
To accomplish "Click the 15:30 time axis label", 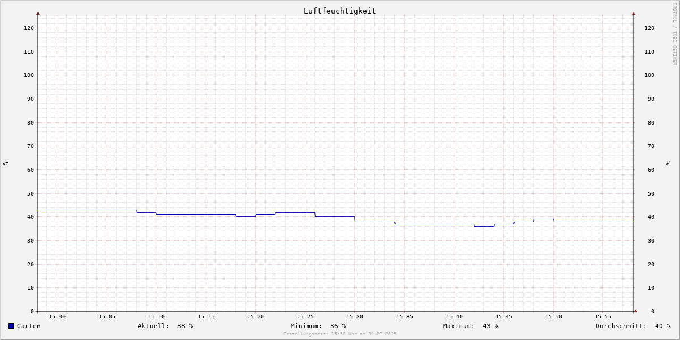I will pyautogui.click(x=355, y=317).
